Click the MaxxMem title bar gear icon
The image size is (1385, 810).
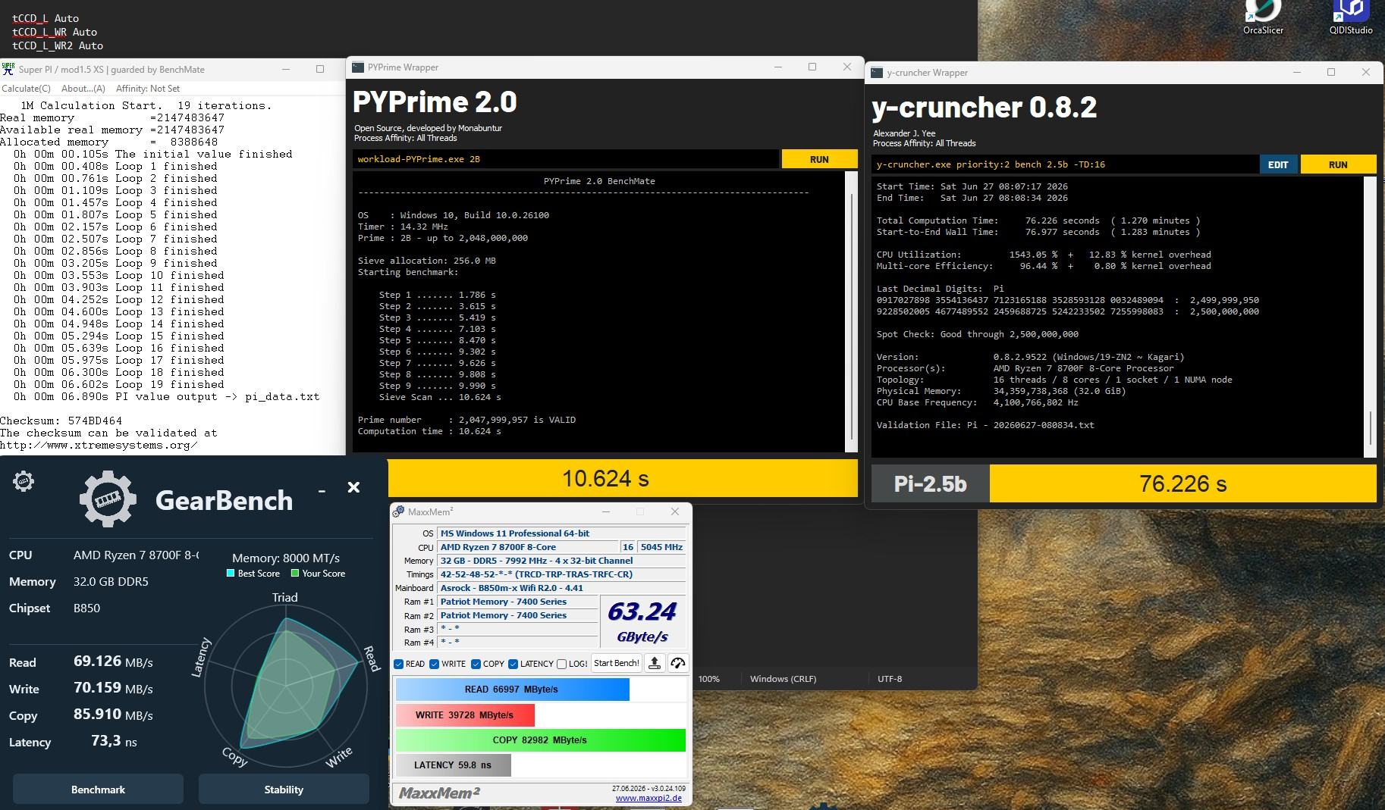(398, 512)
